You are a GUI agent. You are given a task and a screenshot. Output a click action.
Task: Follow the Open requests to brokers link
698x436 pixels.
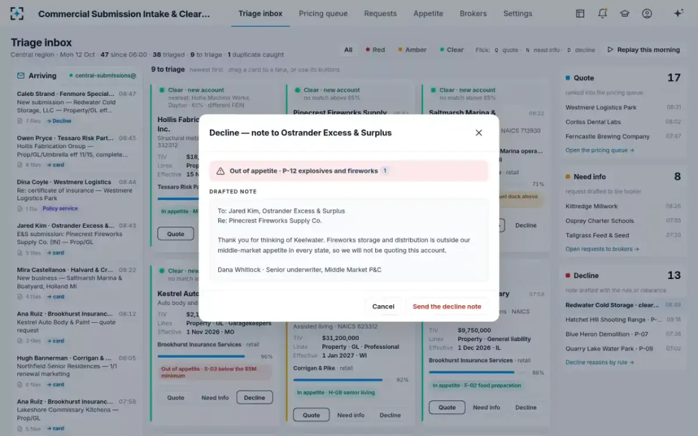click(603, 249)
